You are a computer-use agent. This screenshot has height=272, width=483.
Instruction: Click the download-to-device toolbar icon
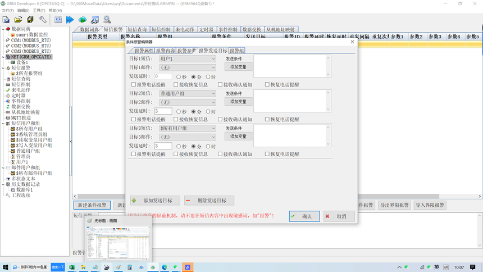pos(58,20)
